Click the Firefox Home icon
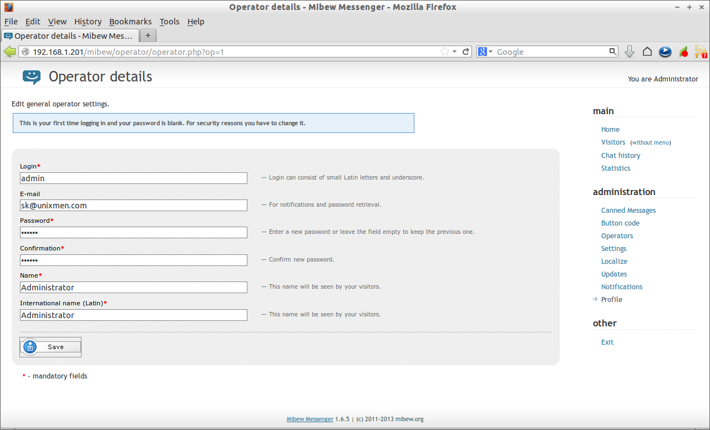The image size is (710, 430). coord(647,52)
